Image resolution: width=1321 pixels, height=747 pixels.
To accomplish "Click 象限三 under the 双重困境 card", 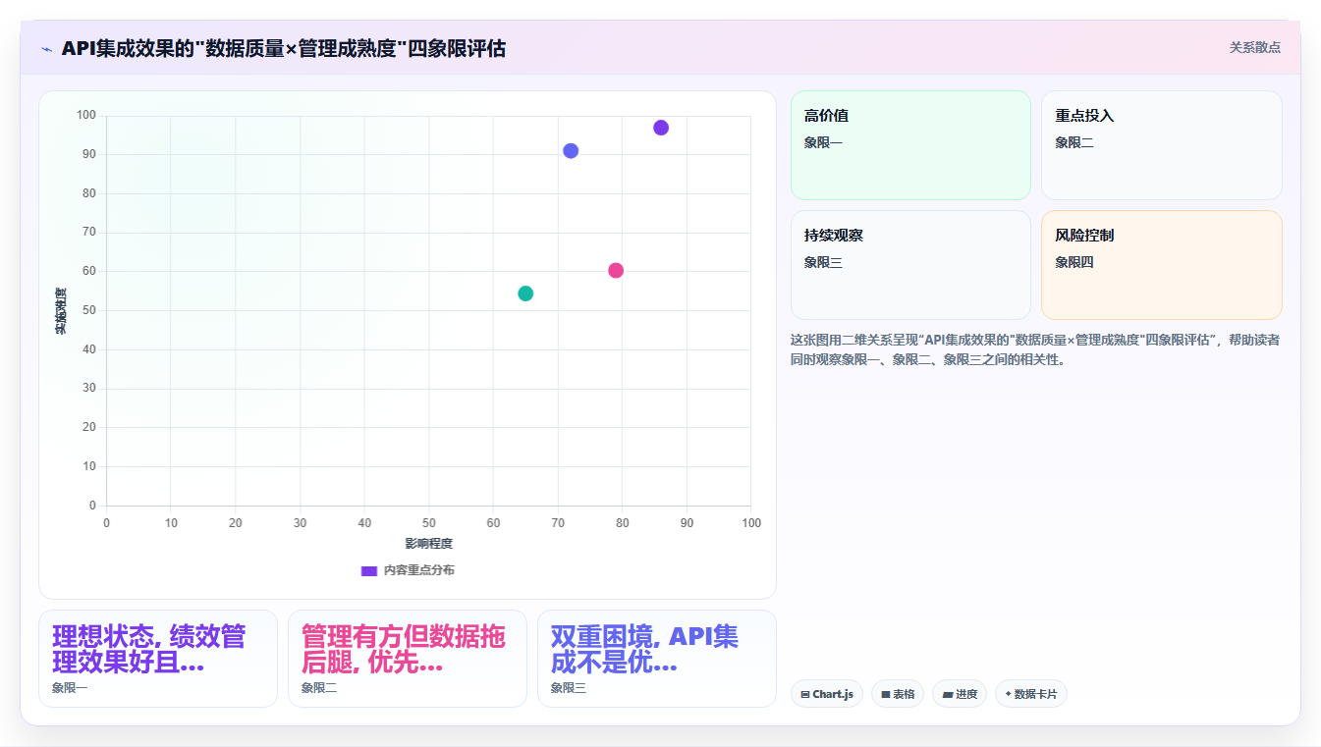I will click(x=569, y=688).
